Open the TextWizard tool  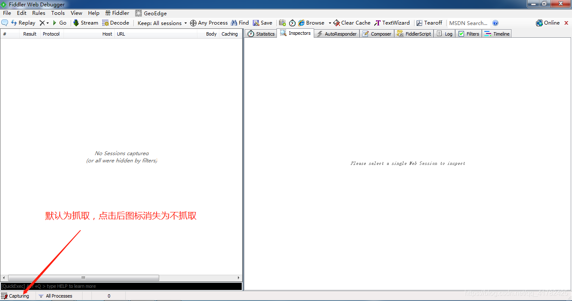(392, 23)
